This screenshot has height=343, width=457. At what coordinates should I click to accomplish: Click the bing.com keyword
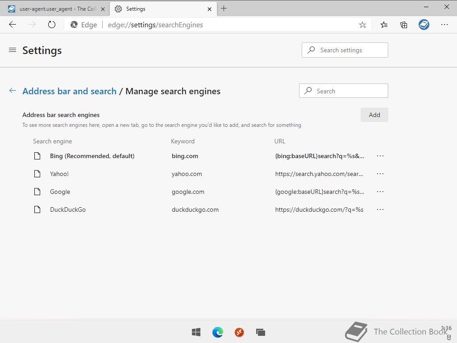pyautogui.click(x=185, y=156)
